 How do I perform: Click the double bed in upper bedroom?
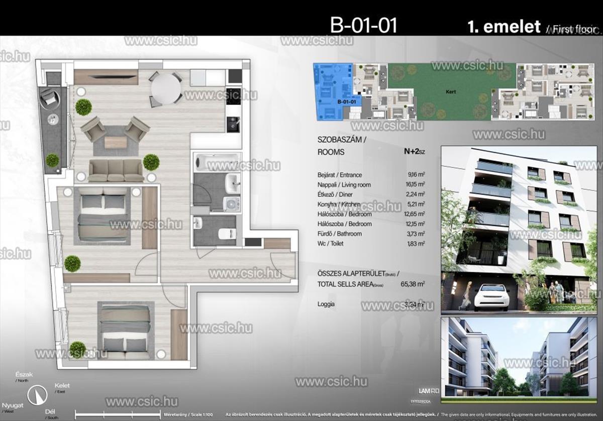(x=102, y=215)
